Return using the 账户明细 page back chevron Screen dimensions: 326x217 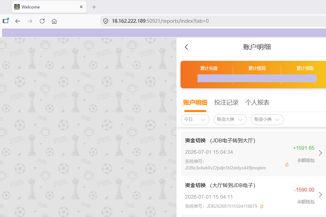187,47
